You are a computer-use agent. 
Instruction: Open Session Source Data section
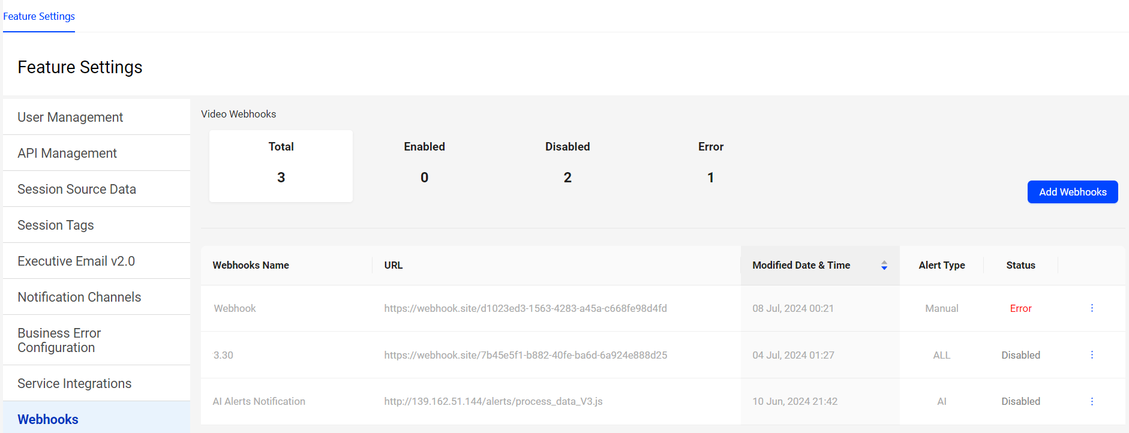77,190
